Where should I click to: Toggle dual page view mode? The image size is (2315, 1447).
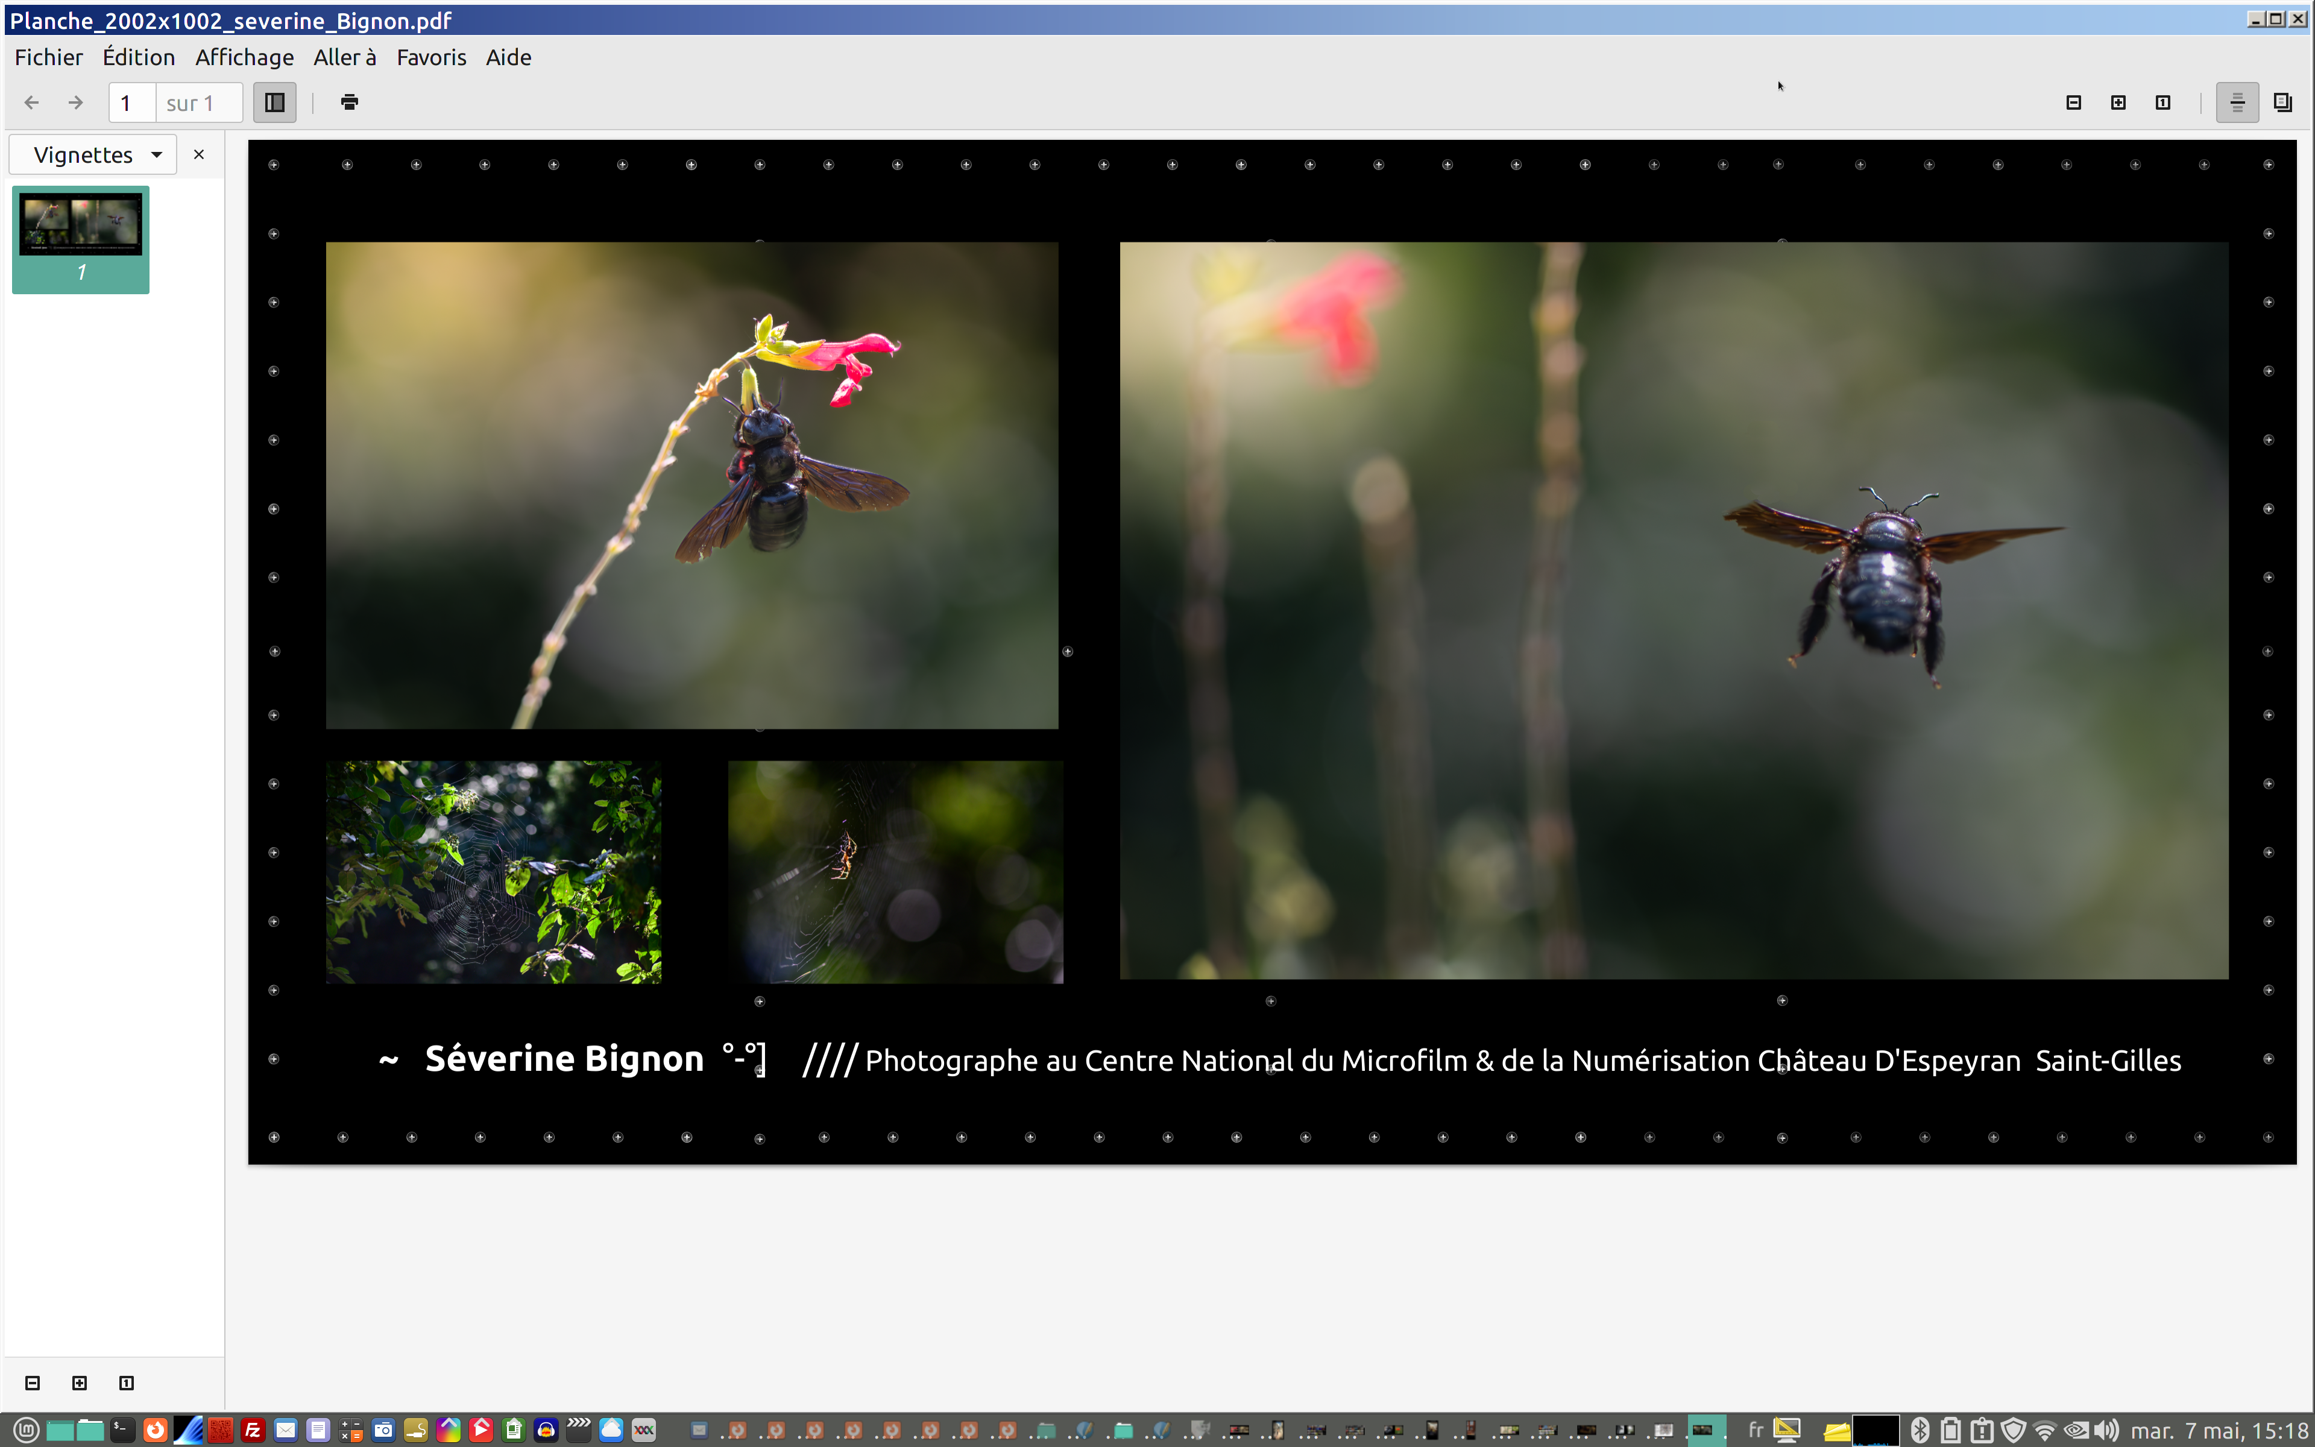tap(2282, 102)
